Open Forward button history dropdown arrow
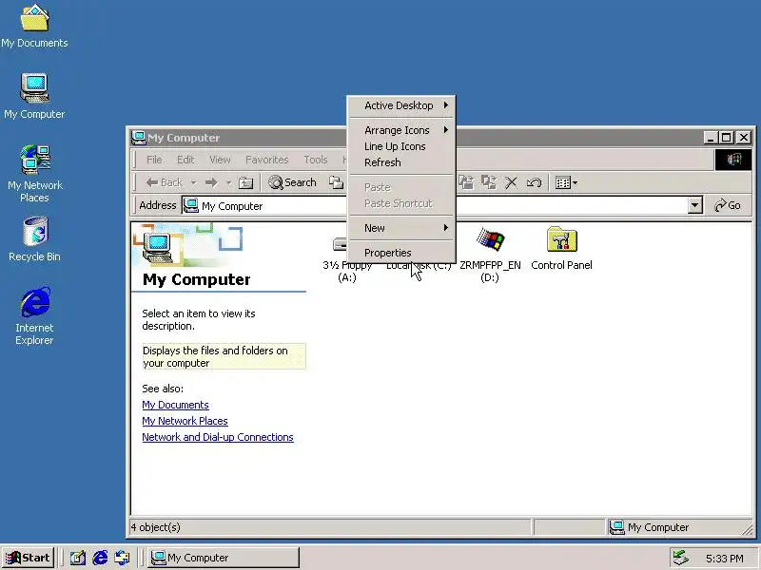The image size is (761, 570). tap(228, 183)
